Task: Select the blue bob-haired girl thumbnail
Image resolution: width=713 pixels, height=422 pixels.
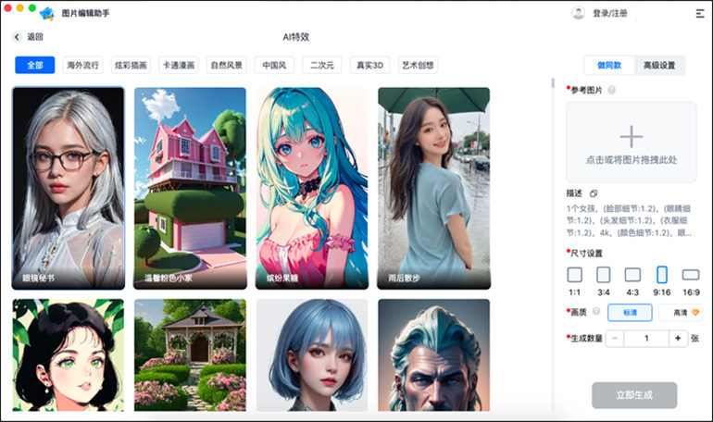Action: pos(312,354)
